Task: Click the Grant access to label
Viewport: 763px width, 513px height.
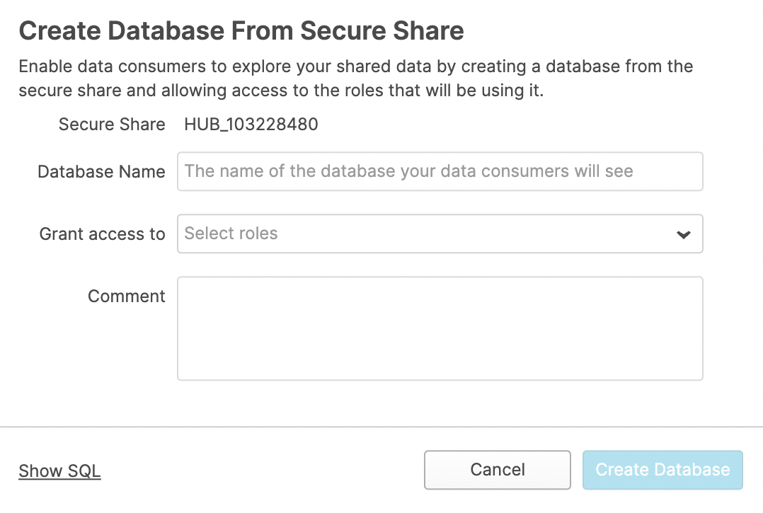Action: click(x=102, y=234)
